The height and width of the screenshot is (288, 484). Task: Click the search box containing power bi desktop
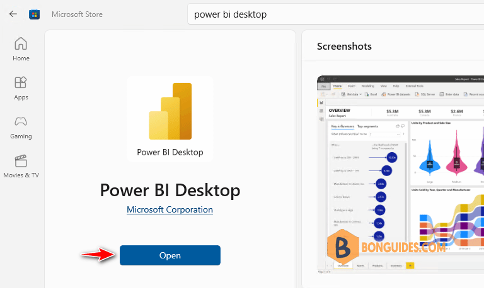point(335,14)
